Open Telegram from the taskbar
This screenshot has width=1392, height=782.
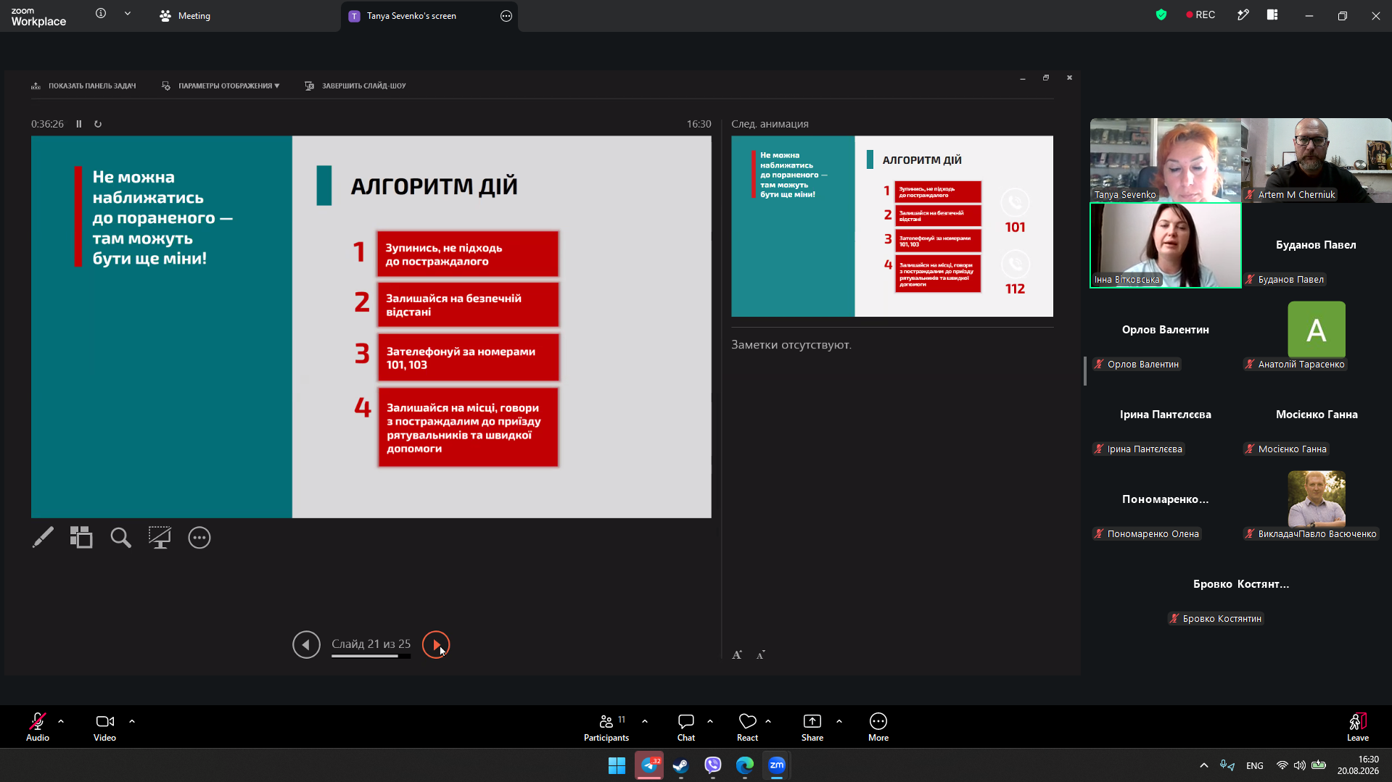[649, 765]
